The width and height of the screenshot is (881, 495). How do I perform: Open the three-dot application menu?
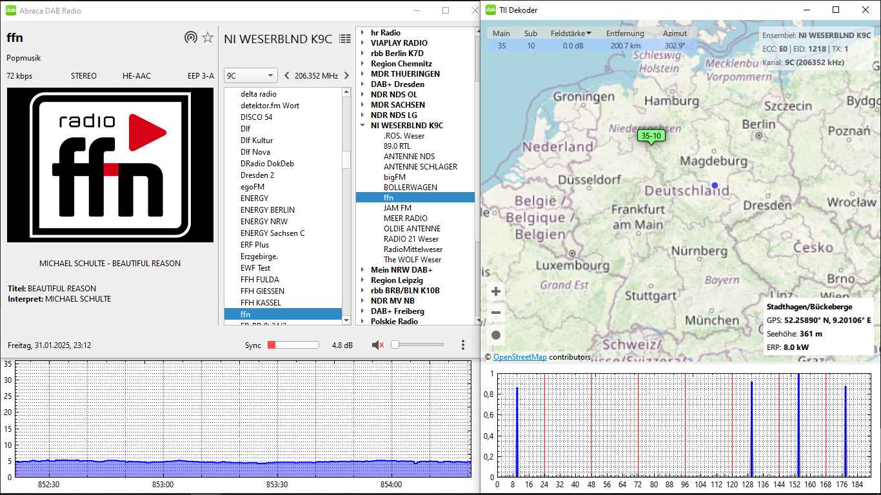(463, 345)
